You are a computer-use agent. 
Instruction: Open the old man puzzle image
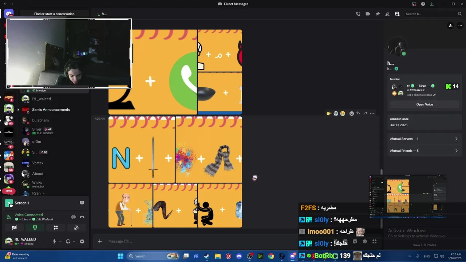[x=130, y=206]
